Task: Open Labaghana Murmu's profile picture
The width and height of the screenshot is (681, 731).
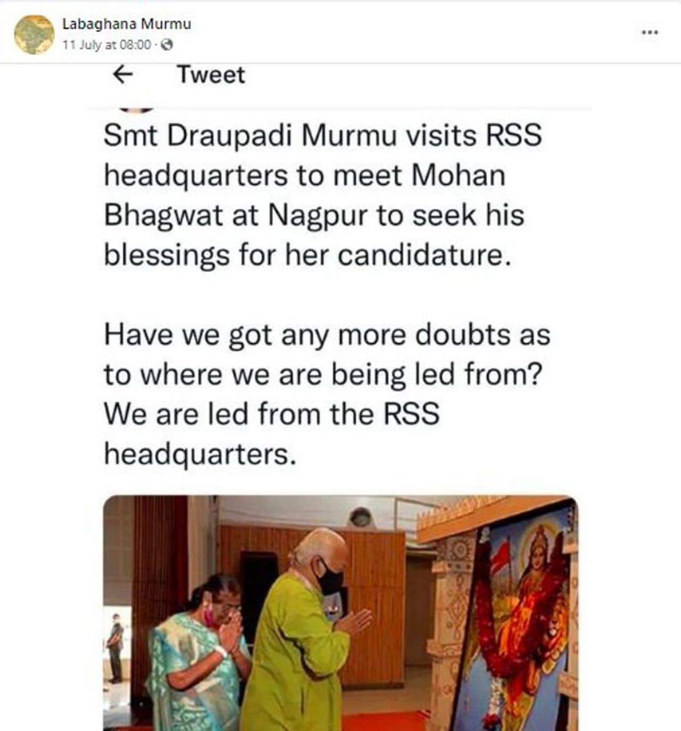Action: [34, 34]
